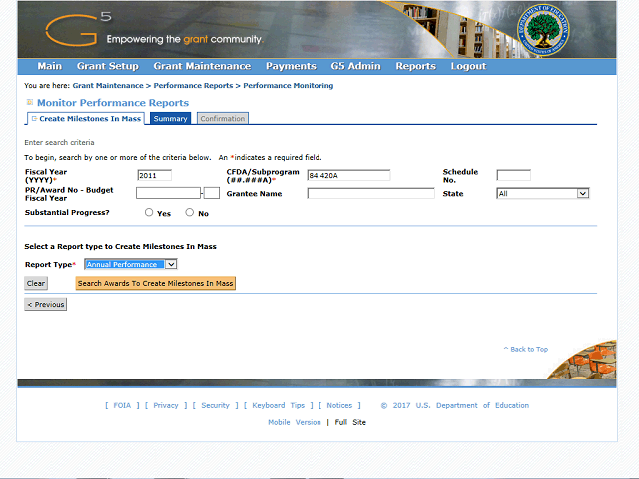Screen dimensions: 639x479
Task: Open the Main menu
Action: pos(50,66)
